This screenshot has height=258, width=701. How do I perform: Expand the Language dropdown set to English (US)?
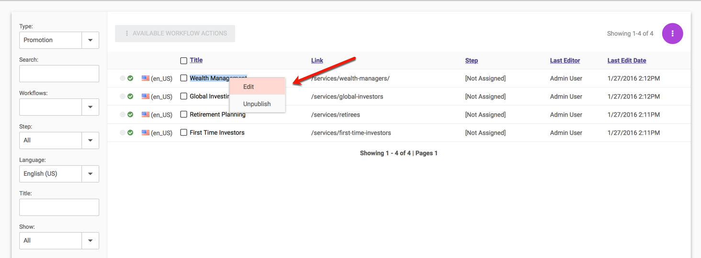click(x=90, y=174)
